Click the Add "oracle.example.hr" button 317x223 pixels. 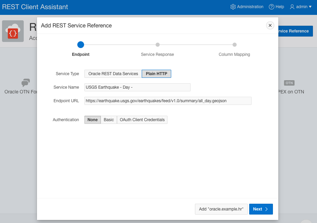point(221,209)
